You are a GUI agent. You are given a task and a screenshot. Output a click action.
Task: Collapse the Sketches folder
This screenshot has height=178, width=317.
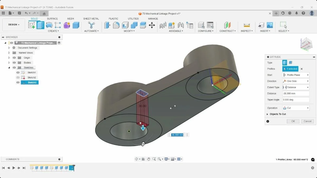9,68
